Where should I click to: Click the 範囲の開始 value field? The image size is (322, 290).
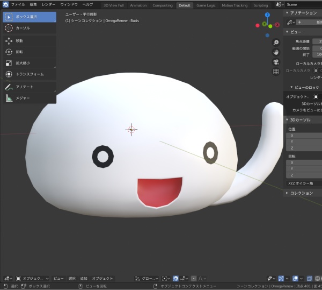[317, 48]
